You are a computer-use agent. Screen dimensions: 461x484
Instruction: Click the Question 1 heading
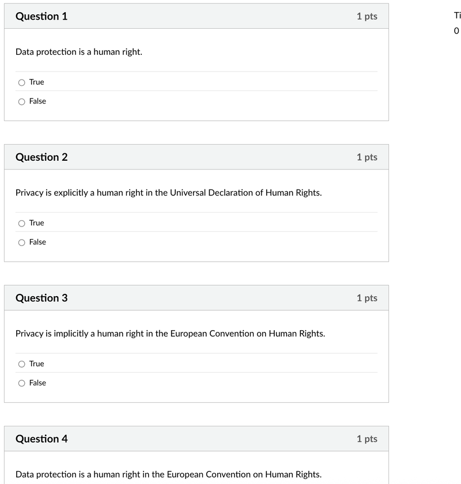click(41, 16)
